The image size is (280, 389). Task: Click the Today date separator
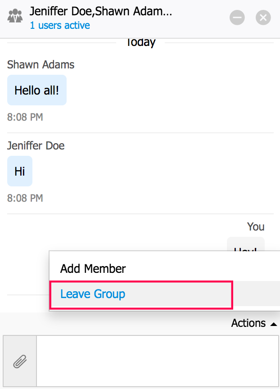(x=140, y=43)
